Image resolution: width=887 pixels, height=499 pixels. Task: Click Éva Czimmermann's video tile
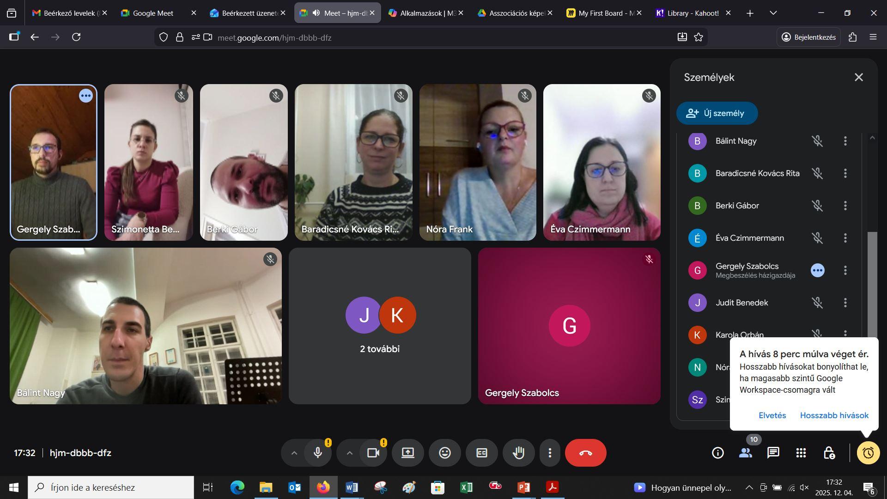[601, 162]
